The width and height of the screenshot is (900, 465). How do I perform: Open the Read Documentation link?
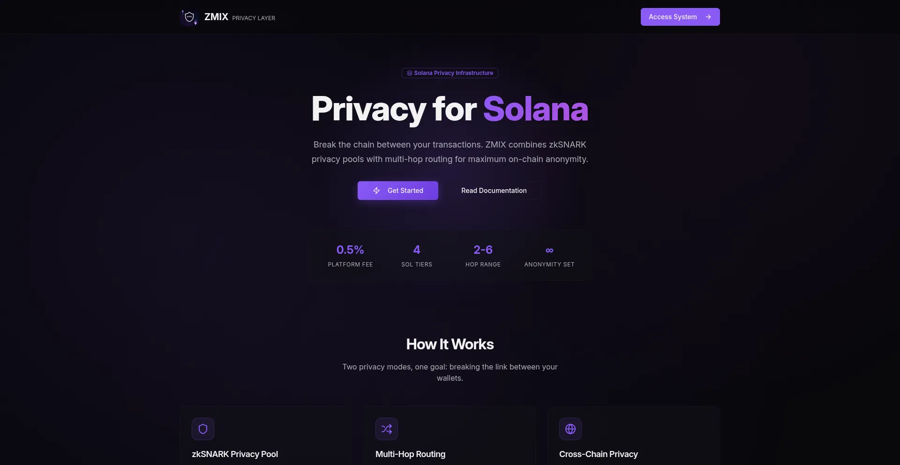point(494,191)
